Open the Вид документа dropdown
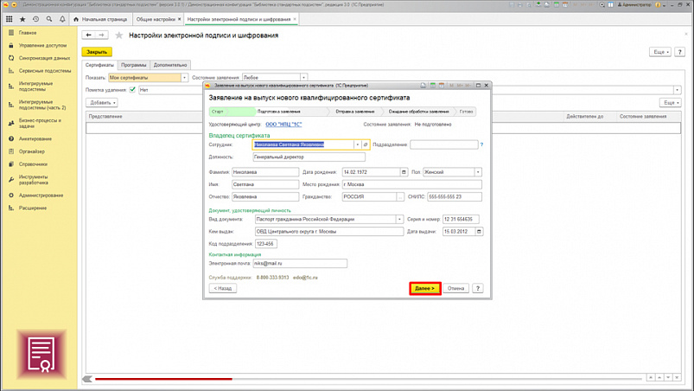This screenshot has height=391, width=694. [x=399, y=220]
